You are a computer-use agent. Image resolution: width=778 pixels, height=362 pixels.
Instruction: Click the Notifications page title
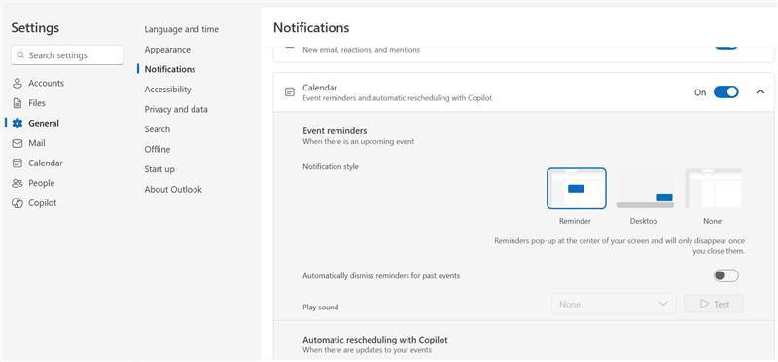[x=311, y=28]
